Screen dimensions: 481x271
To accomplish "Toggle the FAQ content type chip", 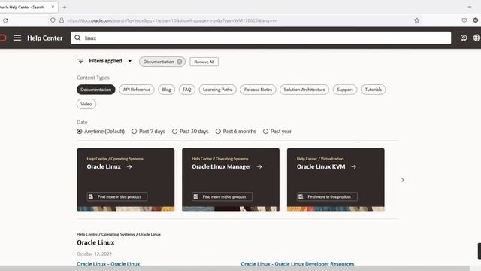I will pos(187,90).
